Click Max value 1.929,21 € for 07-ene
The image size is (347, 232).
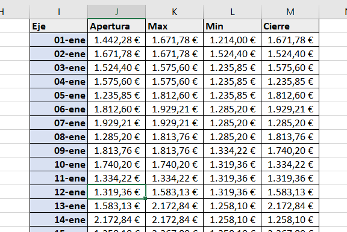pyautogui.click(x=174, y=123)
